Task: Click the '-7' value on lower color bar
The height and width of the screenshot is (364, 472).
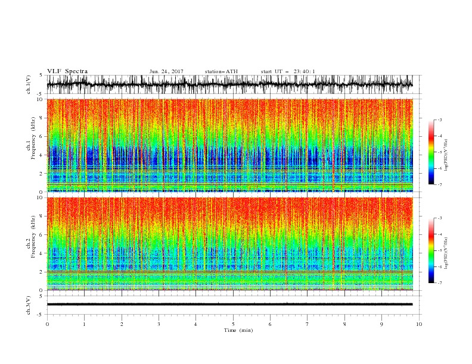Action: coord(439,283)
